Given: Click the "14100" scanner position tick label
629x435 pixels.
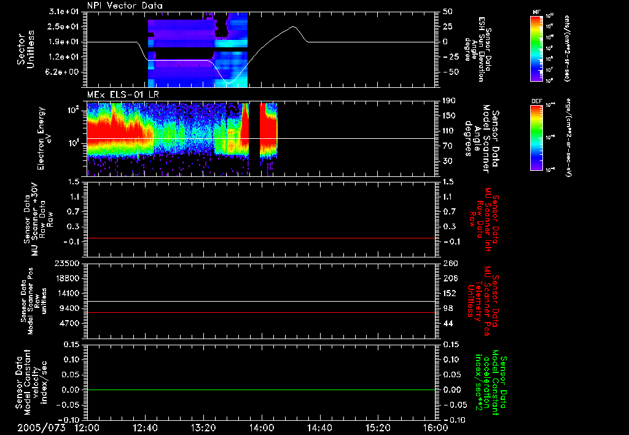Looking at the screenshot, I should (68, 293).
